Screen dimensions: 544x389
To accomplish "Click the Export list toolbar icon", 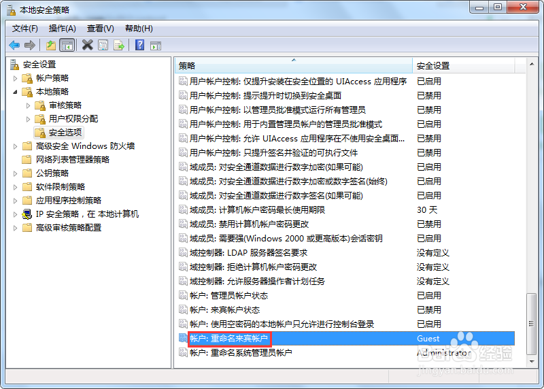I will [x=118, y=45].
